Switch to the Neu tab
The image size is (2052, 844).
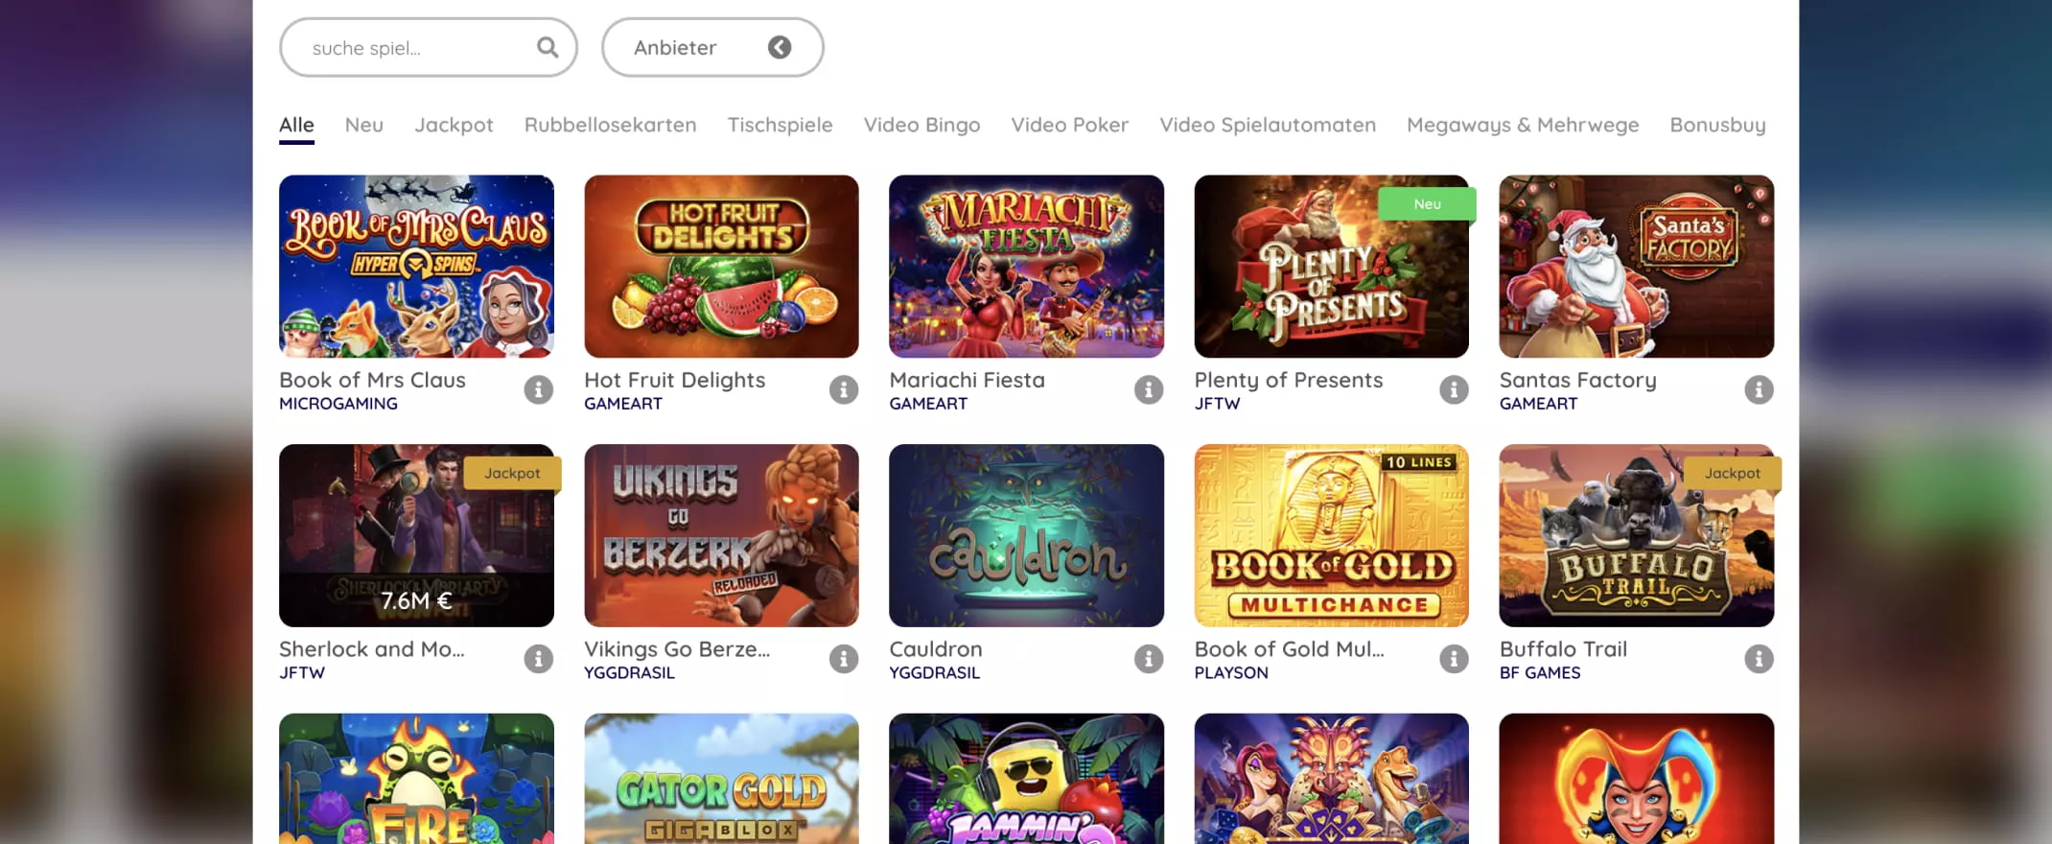pos(364,125)
